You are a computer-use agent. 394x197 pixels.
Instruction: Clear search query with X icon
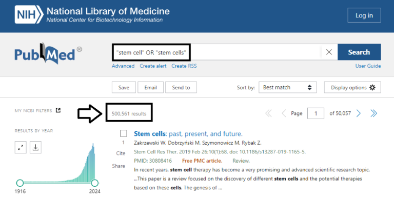coord(329,52)
